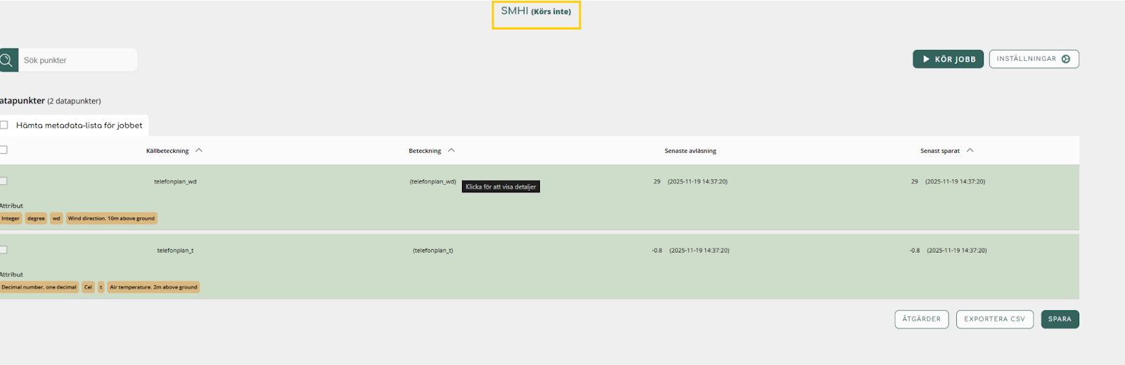Type in the Sök punkter search field
The height and width of the screenshot is (365, 1125).
click(77, 60)
